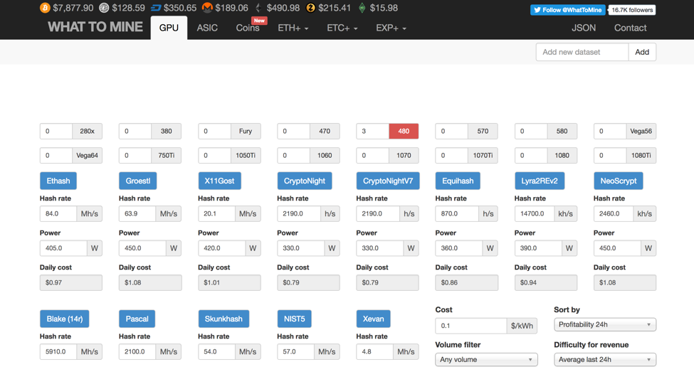Screen dimensions: 694x367
Task: Expand the EXP+ dropdown menu
Action: pyautogui.click(x=391, y=28)
